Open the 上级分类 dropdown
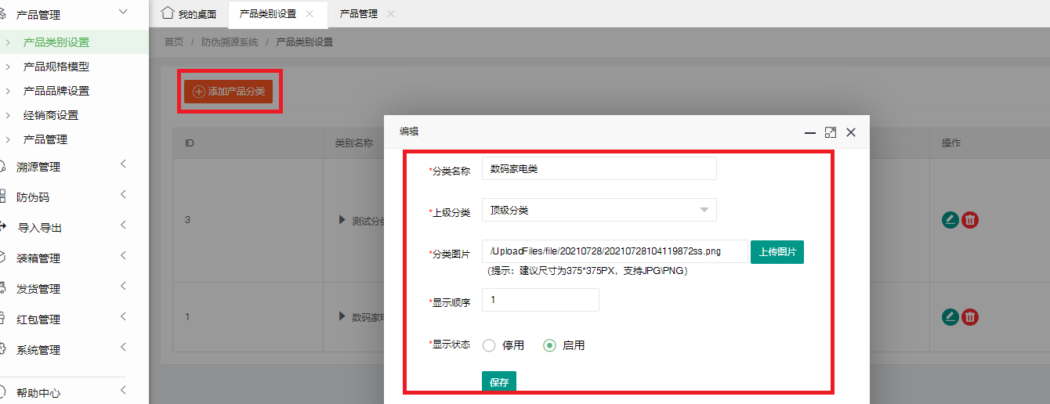Screen dimensions: 1050x404 pos(599,210)
